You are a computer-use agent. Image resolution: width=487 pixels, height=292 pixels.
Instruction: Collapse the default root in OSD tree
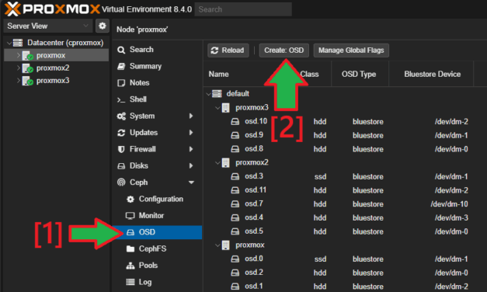[x=208, y=94]
